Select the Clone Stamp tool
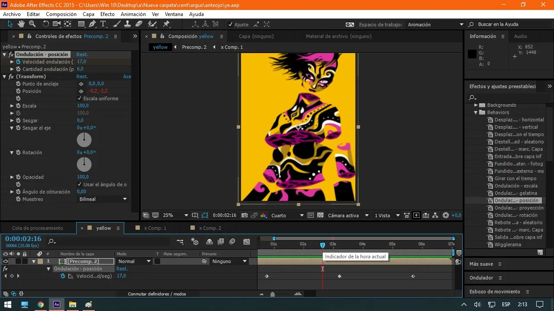The image size is (554, 311). tap(128, 24)
